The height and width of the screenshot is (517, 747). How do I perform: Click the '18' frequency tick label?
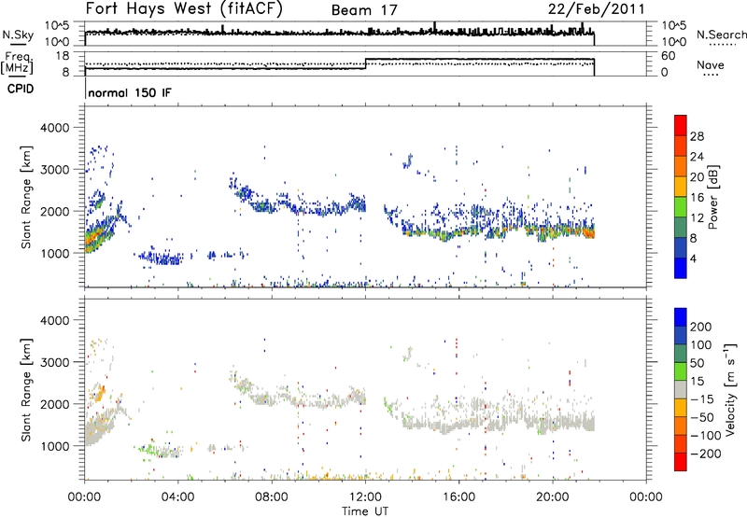click(62, 56)
